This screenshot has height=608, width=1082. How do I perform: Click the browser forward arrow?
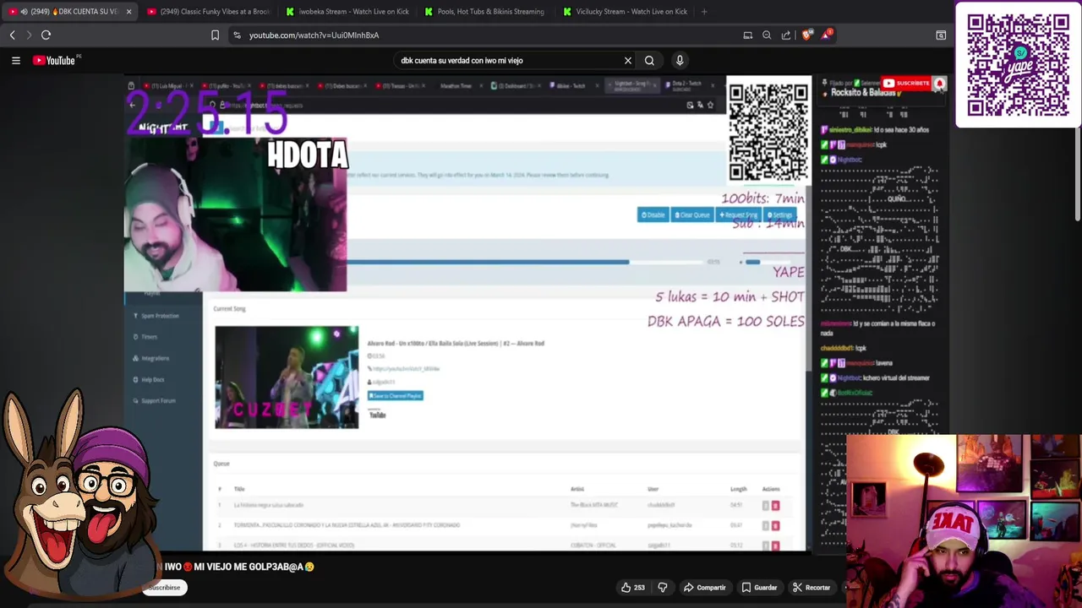[29, 35]
